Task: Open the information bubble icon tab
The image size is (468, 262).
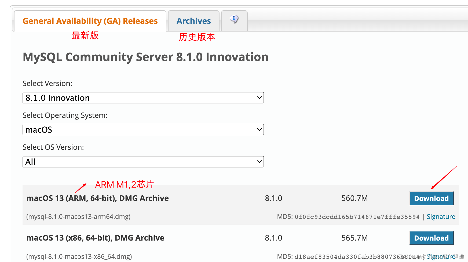Action: pyautogui.click(x=234, y=20)
